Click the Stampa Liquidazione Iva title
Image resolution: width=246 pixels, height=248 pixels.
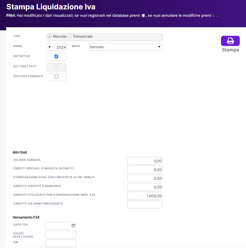pyautogui.click(x=51, y=7)
